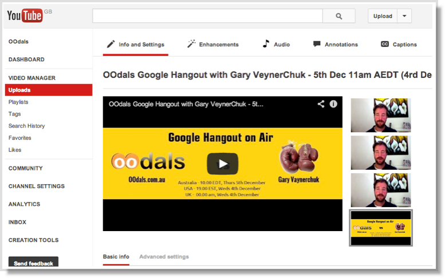445x278 pixels.
Task: Open Favorites in sidebar
Action: coord(20,138)
